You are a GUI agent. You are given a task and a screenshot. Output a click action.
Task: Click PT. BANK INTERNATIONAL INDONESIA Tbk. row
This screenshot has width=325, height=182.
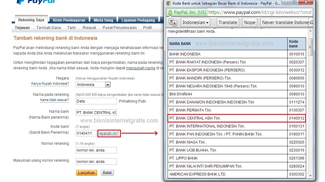tap(237, 126)
